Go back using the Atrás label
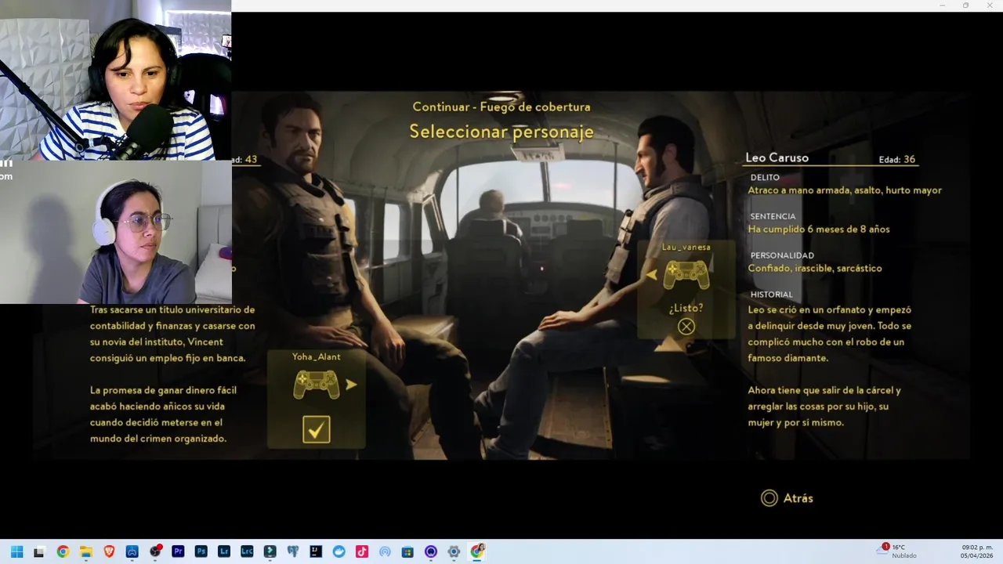This screenshot has height=564, width=1003. pyautogui.click(x=798, y=498)
